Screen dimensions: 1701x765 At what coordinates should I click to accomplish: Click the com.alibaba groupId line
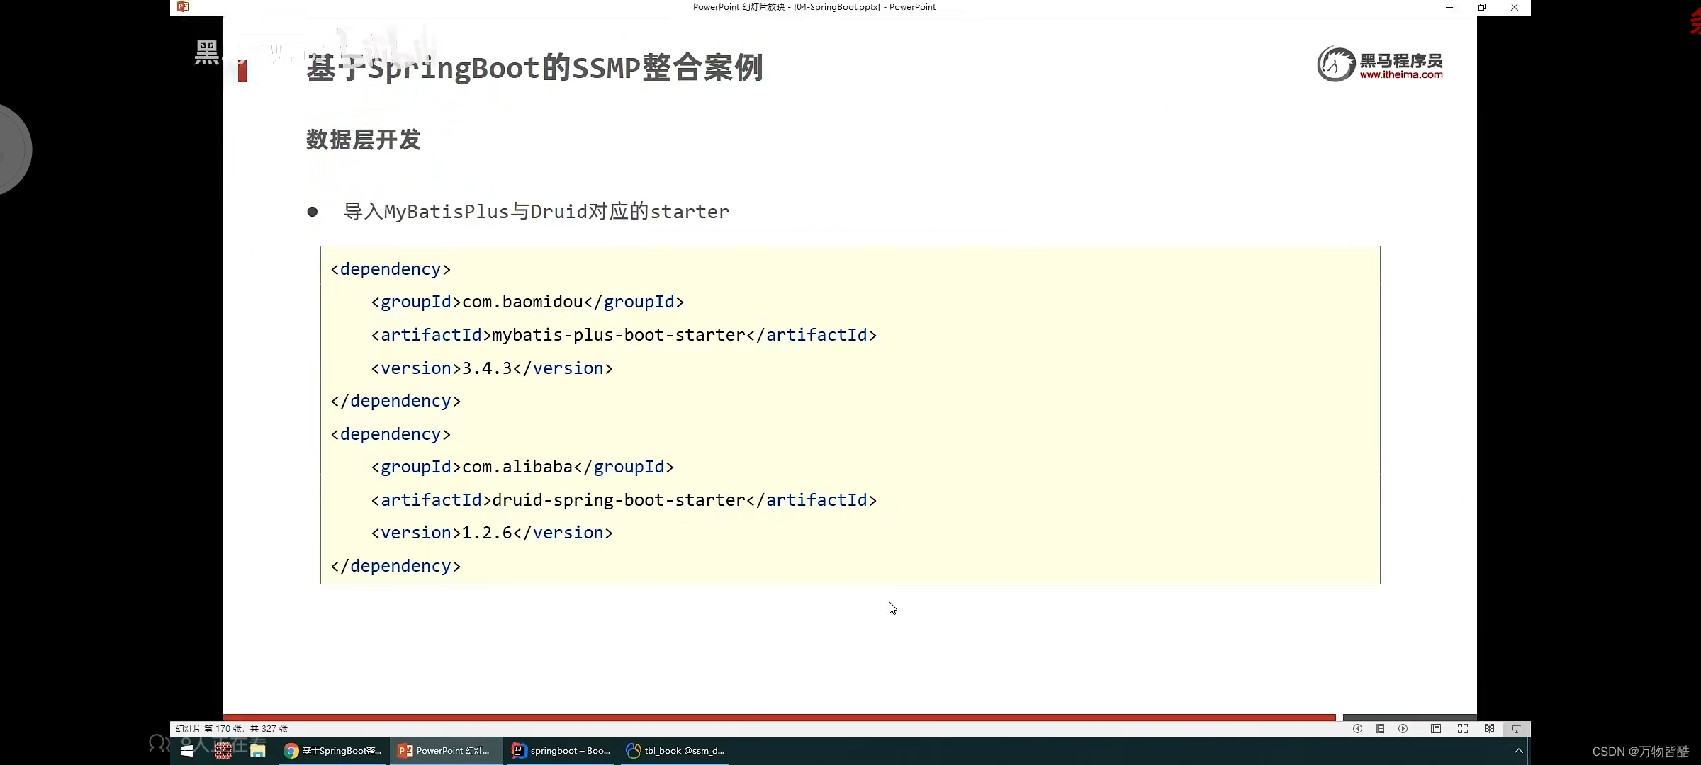(x=522, y=467)
